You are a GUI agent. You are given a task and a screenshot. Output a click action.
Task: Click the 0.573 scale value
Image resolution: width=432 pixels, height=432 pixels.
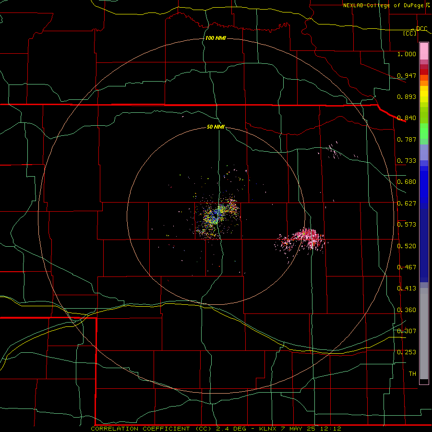pos(407,225)
